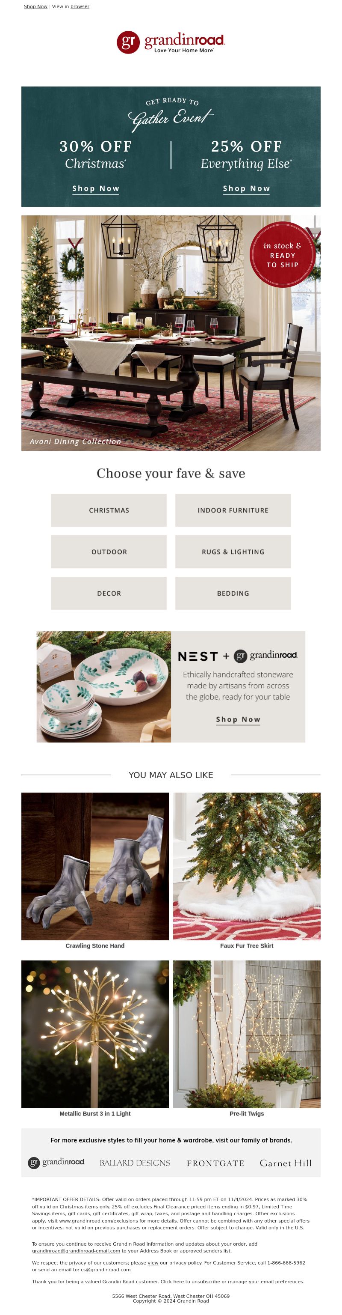Open the Bedding category button
The height and width of the screenshot is (1315, 342).
(x=233, y=593)
